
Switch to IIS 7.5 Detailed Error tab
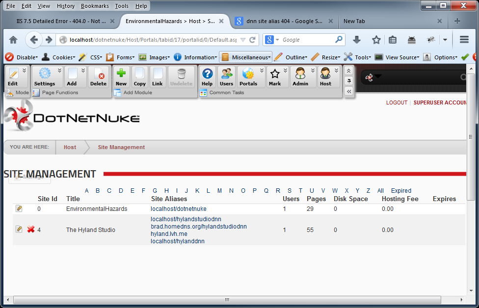pyautogui.click(x=61, y=21)
